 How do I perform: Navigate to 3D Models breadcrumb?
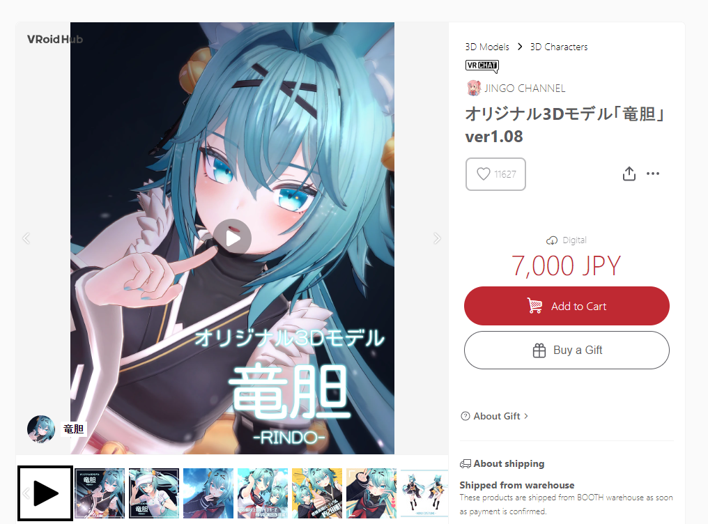487,47
